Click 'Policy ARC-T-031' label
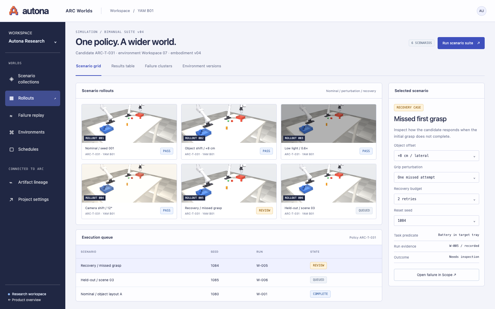Screen dimensions: 495x309 [363, 238]
